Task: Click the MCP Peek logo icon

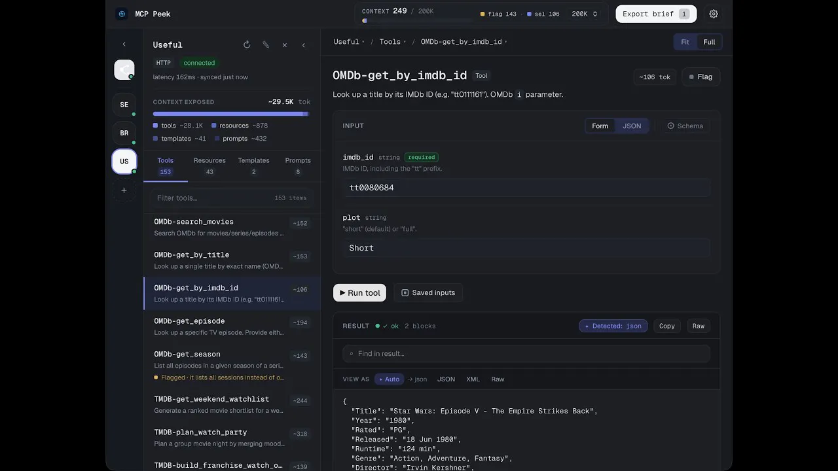Action: 122,14
